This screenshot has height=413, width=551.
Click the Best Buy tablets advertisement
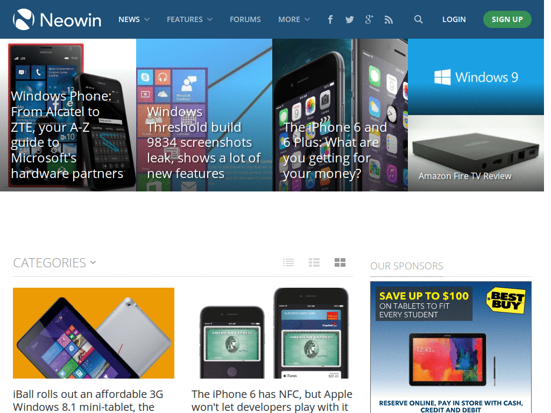[x=451, y=347]
